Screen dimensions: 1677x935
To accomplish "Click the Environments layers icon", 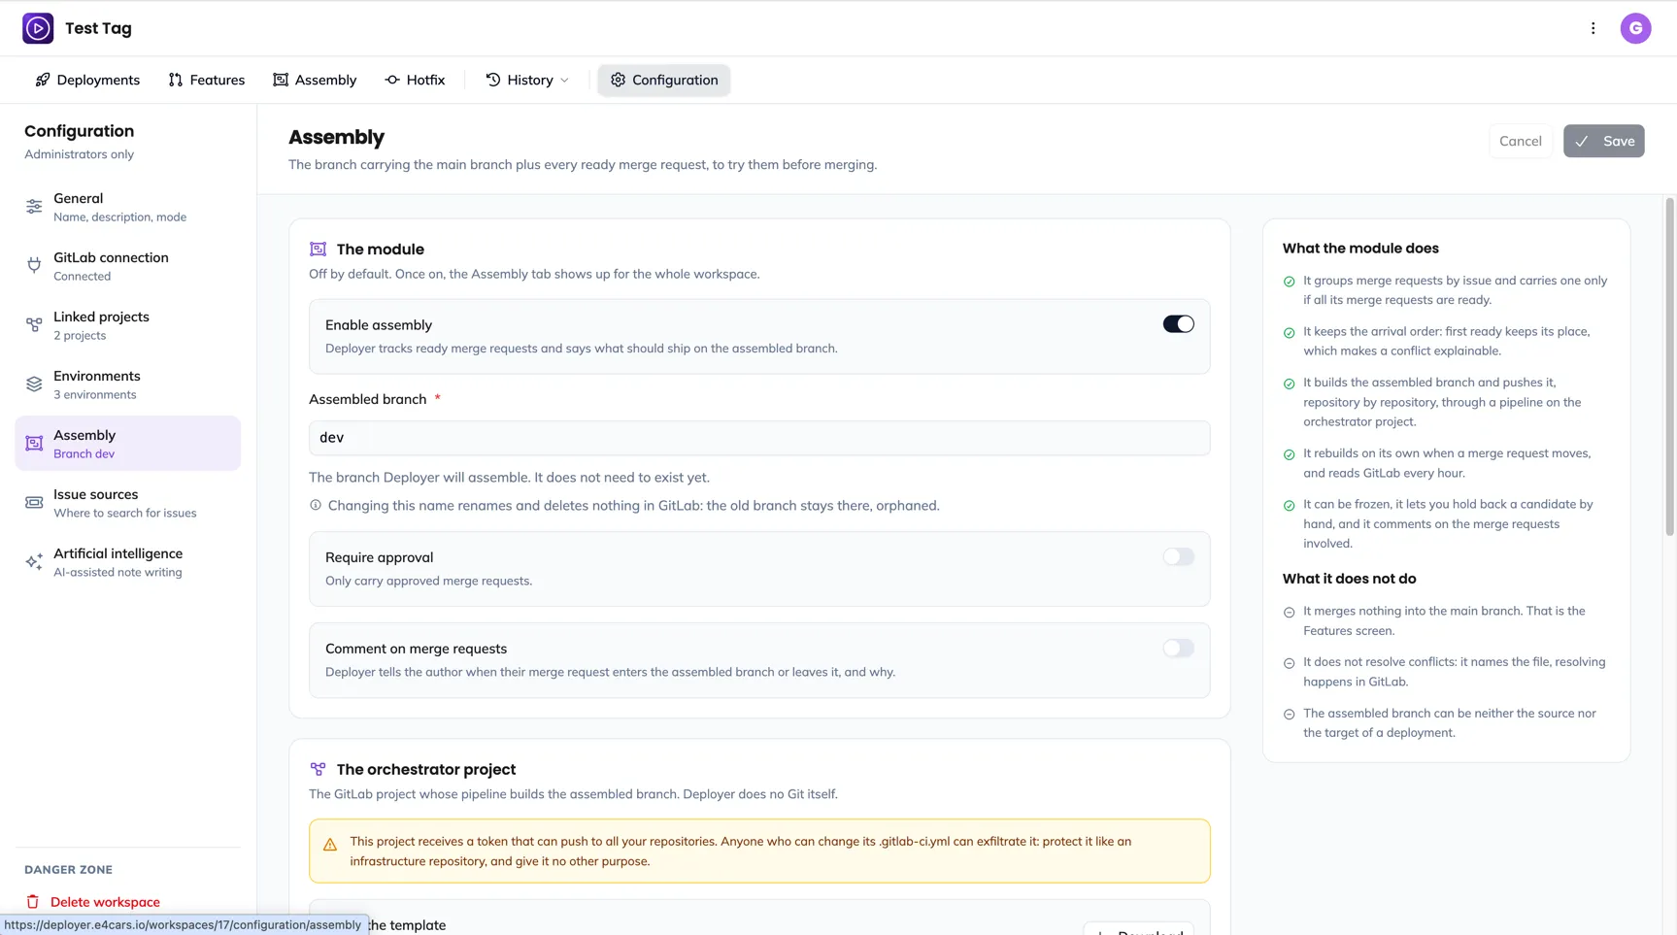I will click(34, 384).
